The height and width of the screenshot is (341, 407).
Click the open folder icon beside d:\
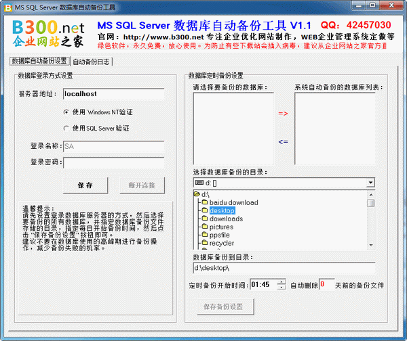197,194
